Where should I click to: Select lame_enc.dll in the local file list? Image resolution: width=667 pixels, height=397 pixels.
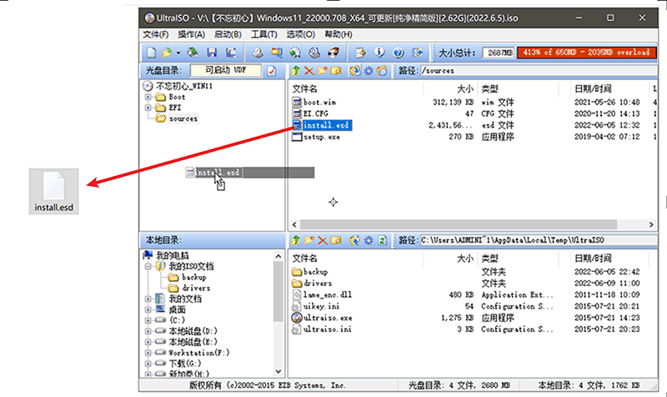click(x=327, y=294)
